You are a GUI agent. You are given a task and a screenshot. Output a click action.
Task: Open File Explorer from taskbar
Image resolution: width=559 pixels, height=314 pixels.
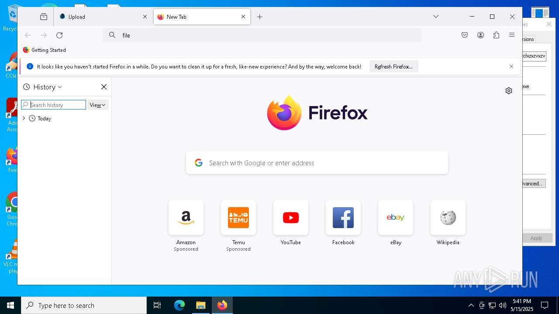click(200, 305)
